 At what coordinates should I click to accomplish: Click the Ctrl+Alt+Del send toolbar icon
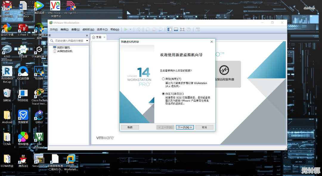(139, 29)
